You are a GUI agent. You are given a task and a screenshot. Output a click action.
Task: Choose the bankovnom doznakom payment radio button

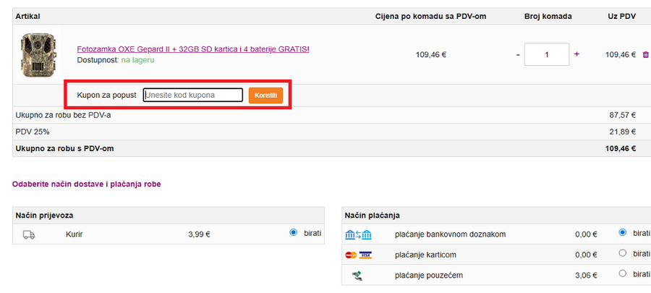622,233
